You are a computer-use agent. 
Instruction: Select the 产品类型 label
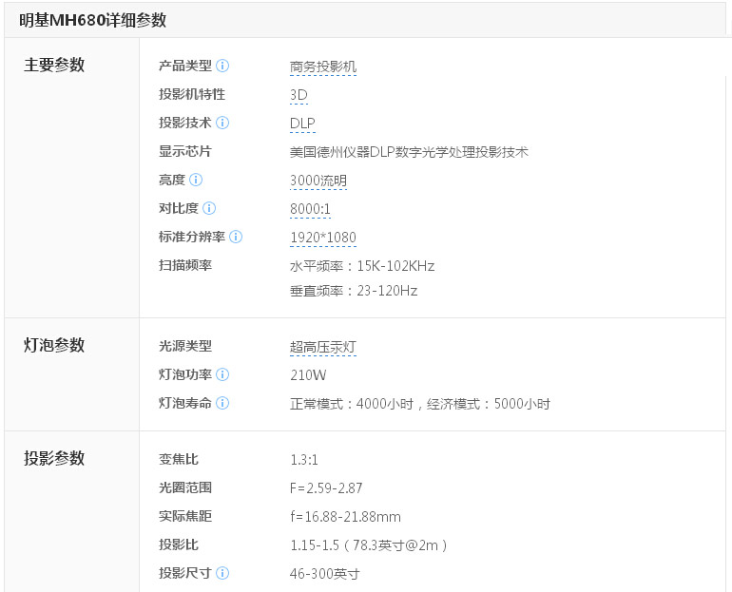coord(185,66)
